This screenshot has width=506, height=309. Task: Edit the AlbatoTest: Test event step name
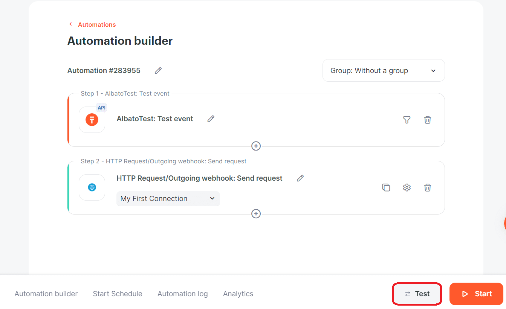pos(211,119)
